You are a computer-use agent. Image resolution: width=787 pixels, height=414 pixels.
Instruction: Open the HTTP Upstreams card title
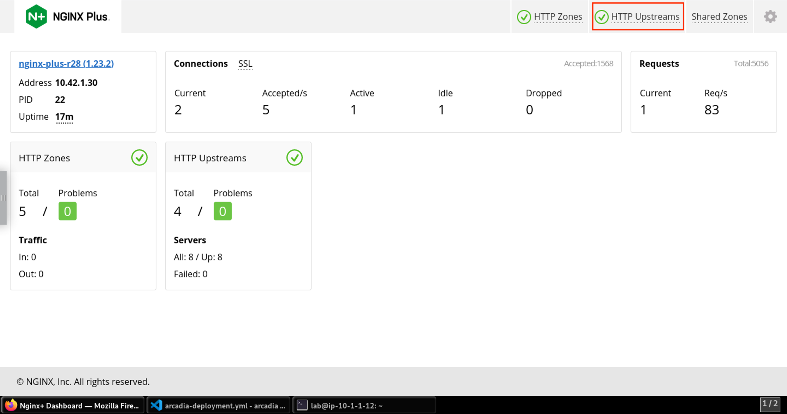[x=210, y=158]
